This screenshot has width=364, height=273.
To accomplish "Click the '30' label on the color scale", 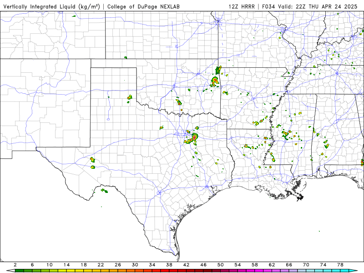I will 135,265.
